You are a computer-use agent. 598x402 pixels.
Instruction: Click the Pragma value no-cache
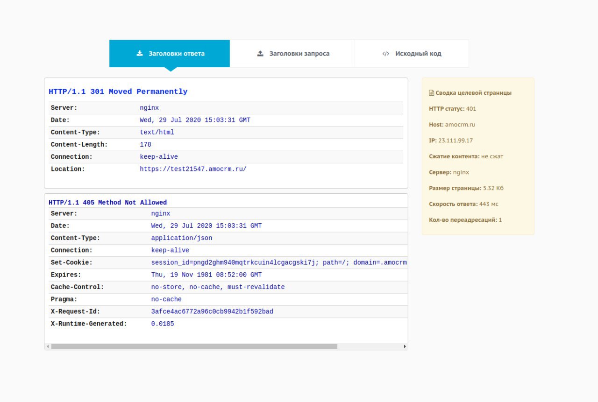point(166,299)
